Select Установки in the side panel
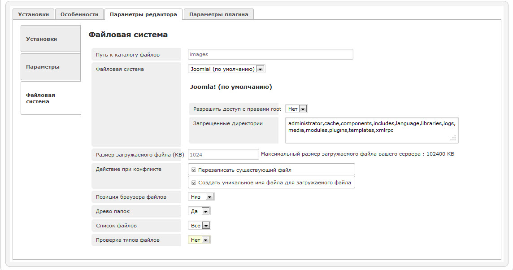513x270 pixels. pos(50,39)
